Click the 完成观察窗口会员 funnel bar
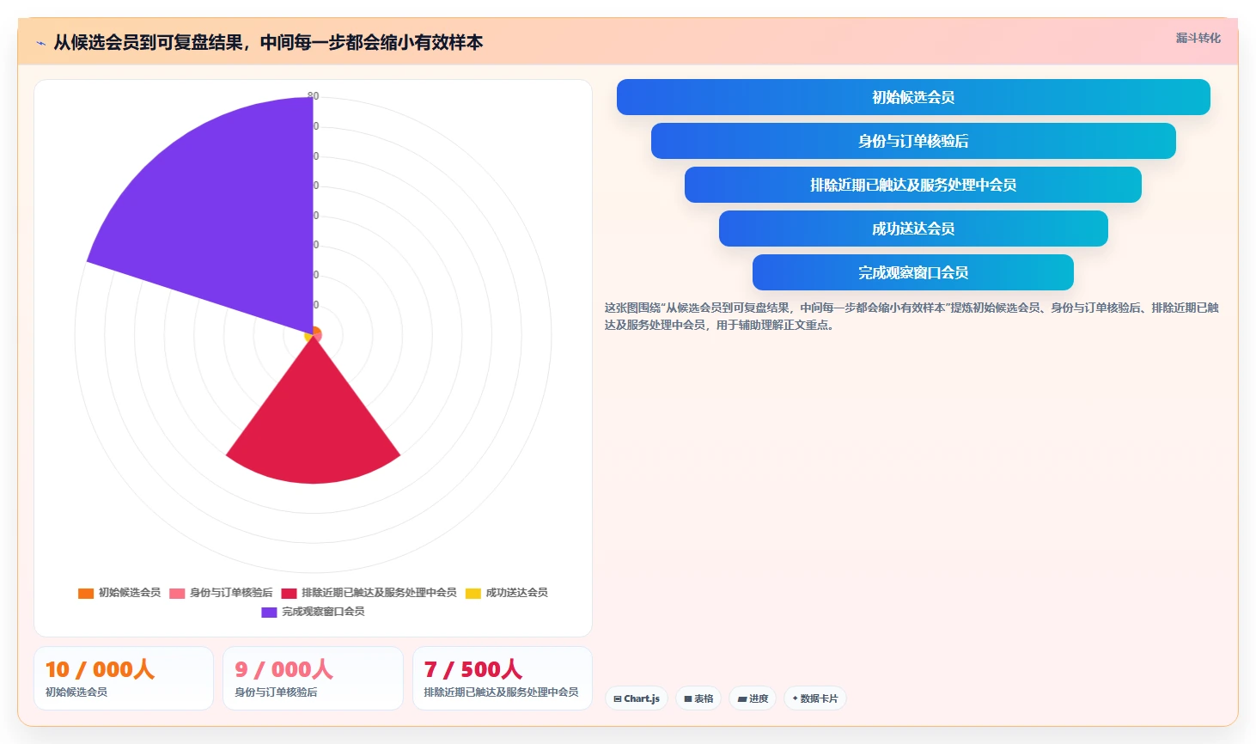 click(x=913, y=272)
